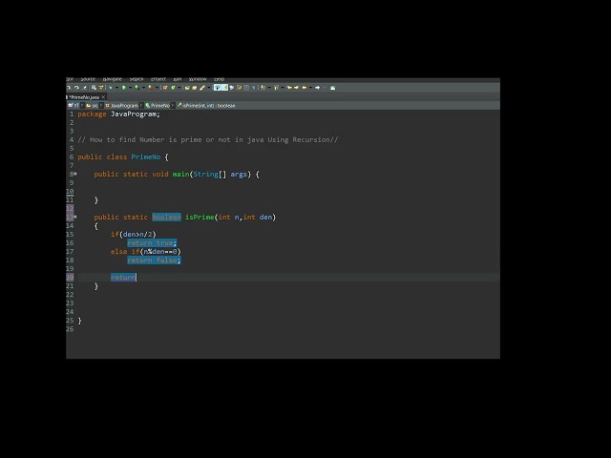The width and height of the screenshot is (611, 458).
Task: Open the Search icon dropdown arrow
Action: (x=209, y=88)
